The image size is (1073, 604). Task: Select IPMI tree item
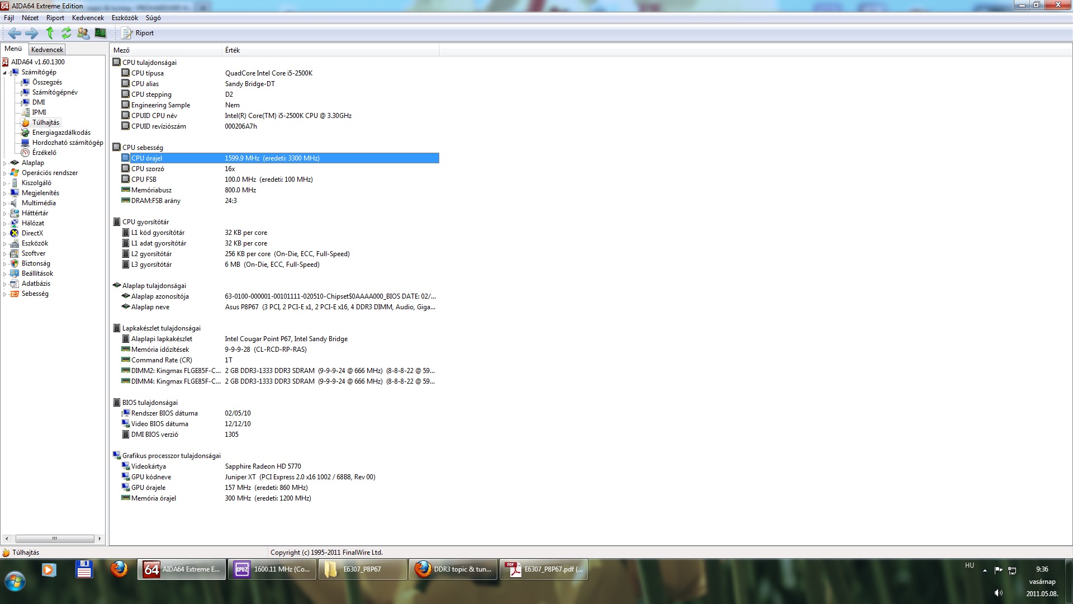[39, 112]
